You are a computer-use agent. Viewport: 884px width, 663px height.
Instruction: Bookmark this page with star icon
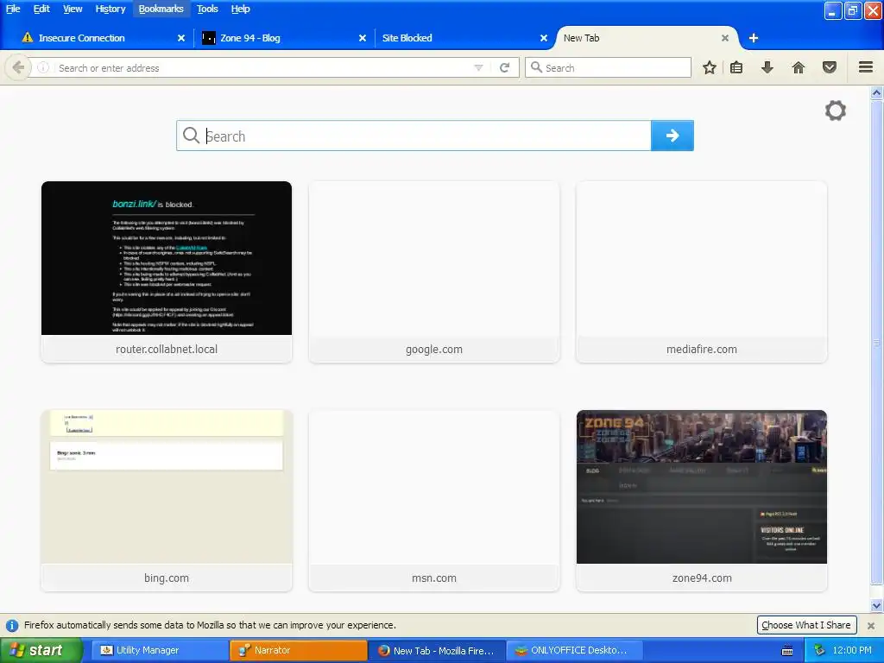pos(710,67)
